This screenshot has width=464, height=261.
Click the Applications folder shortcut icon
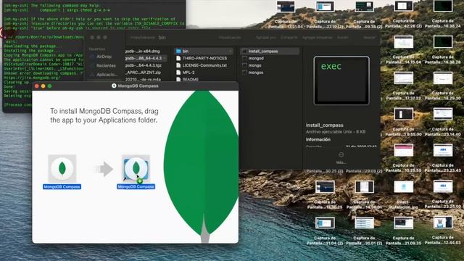[136, 168]
